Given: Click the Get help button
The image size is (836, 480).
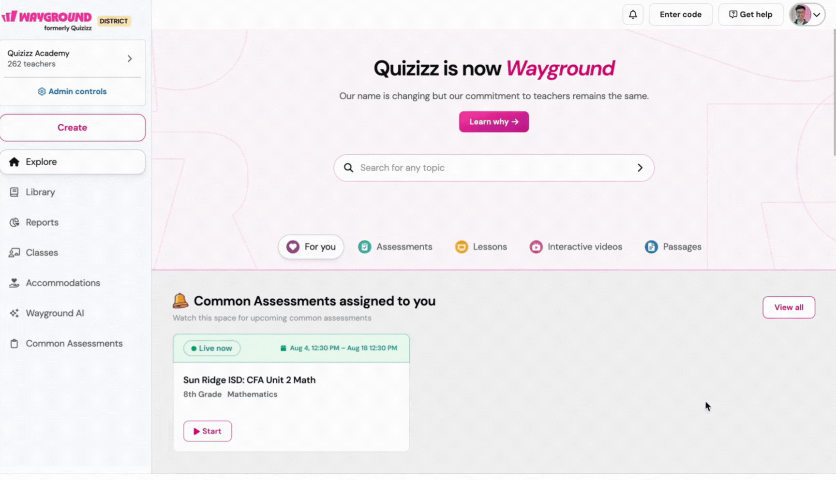Looking at the screenshot, I should (751, 15).
